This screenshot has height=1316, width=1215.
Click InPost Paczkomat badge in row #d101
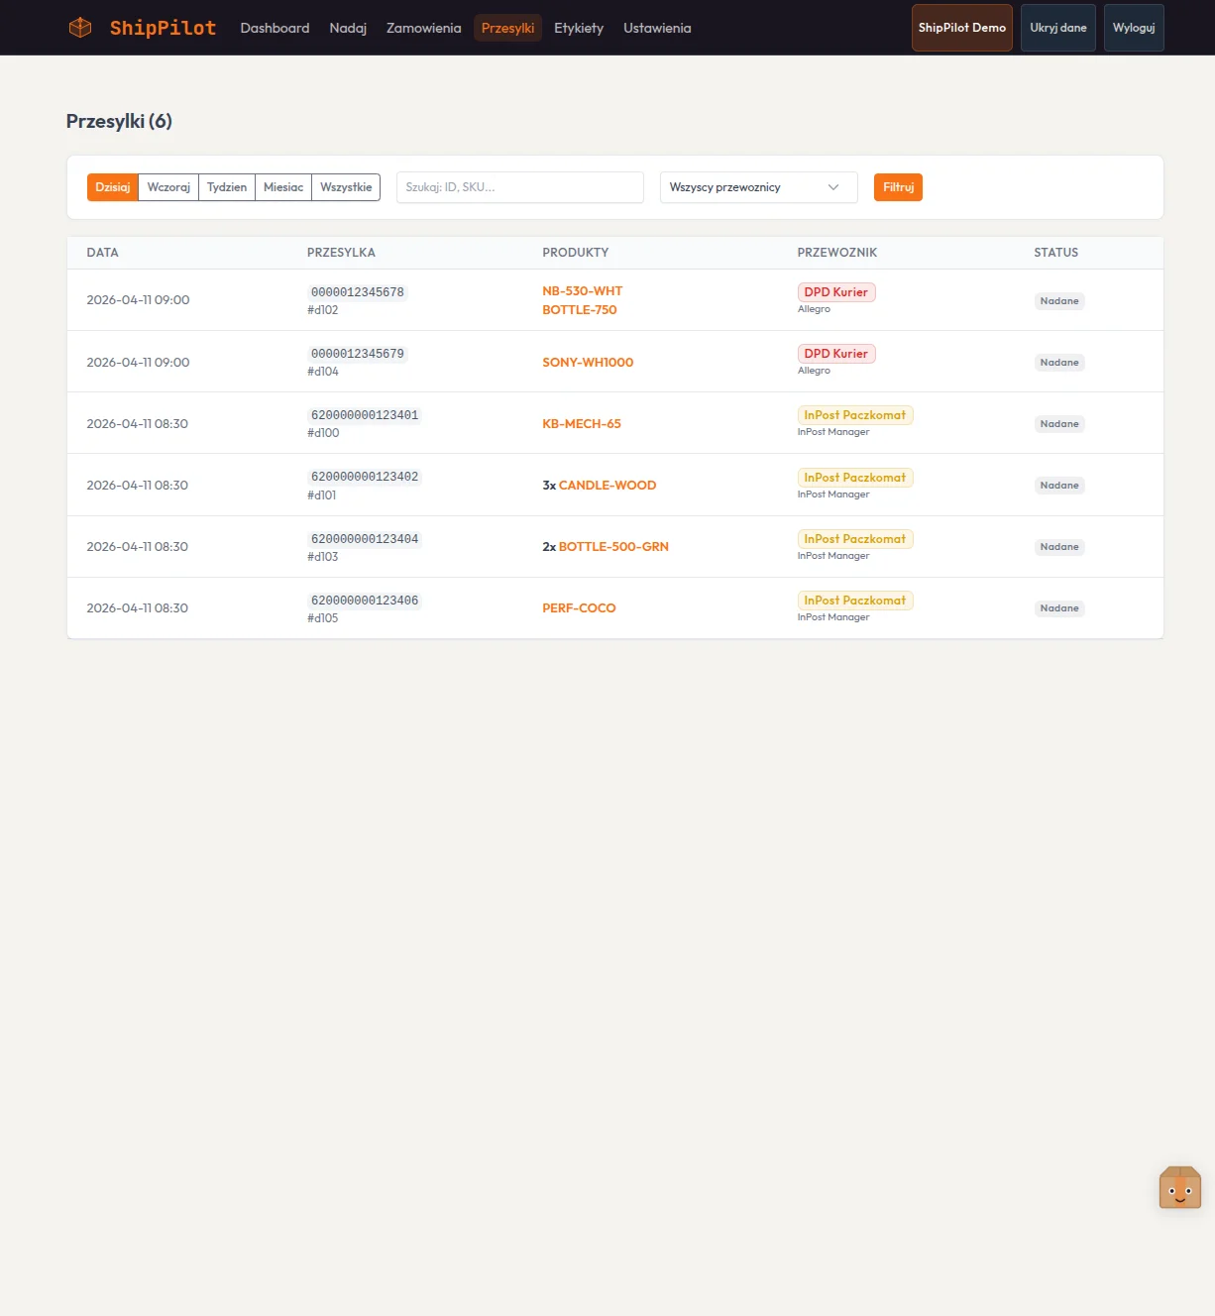[855, 478]
